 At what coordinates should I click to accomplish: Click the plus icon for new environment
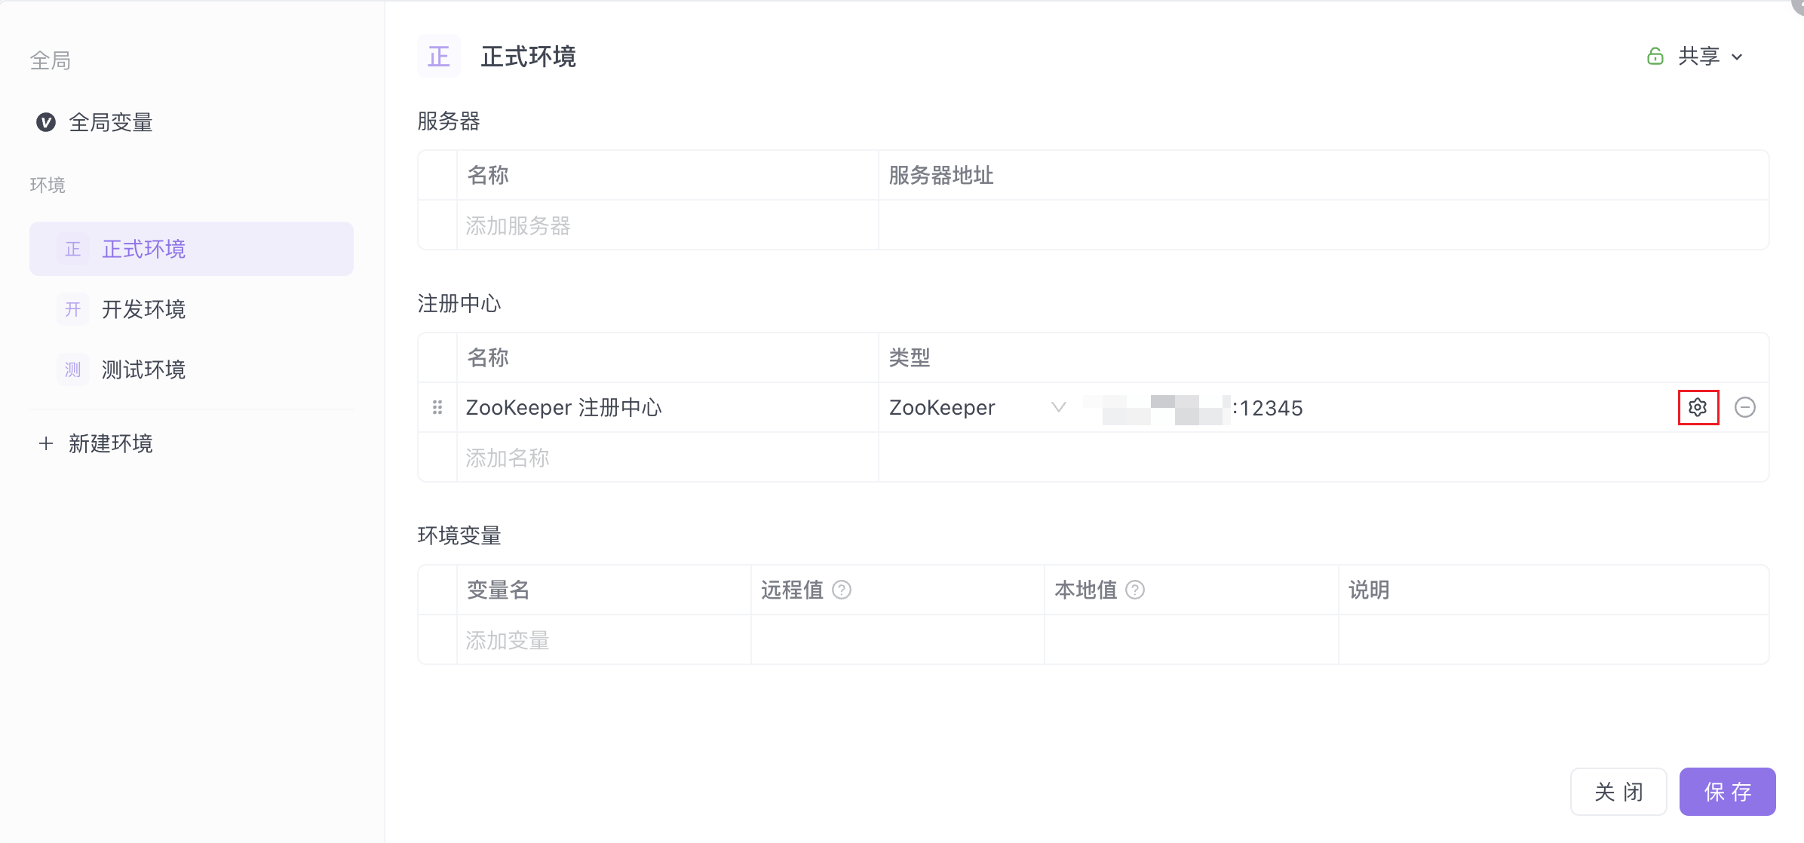click(46, 443)
